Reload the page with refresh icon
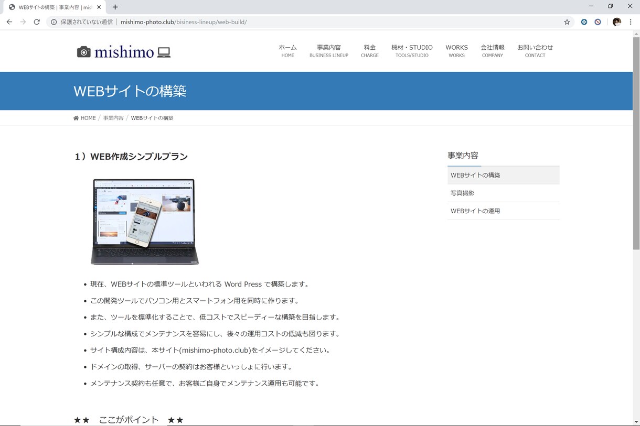The width and height of the screenshot is (640, 426). coord(37,22)
